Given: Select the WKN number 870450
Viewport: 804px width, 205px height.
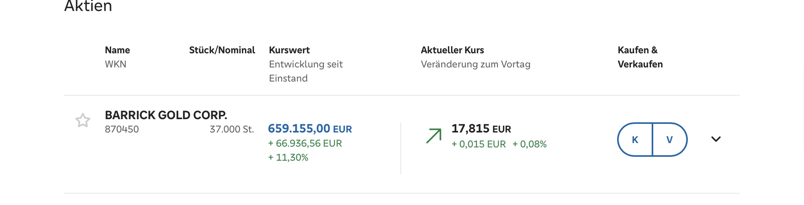Looking at the screenshot, I should pos(122,129).
